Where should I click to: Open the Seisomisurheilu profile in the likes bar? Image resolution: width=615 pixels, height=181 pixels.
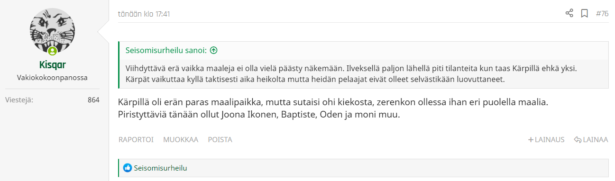coord(160,168)
